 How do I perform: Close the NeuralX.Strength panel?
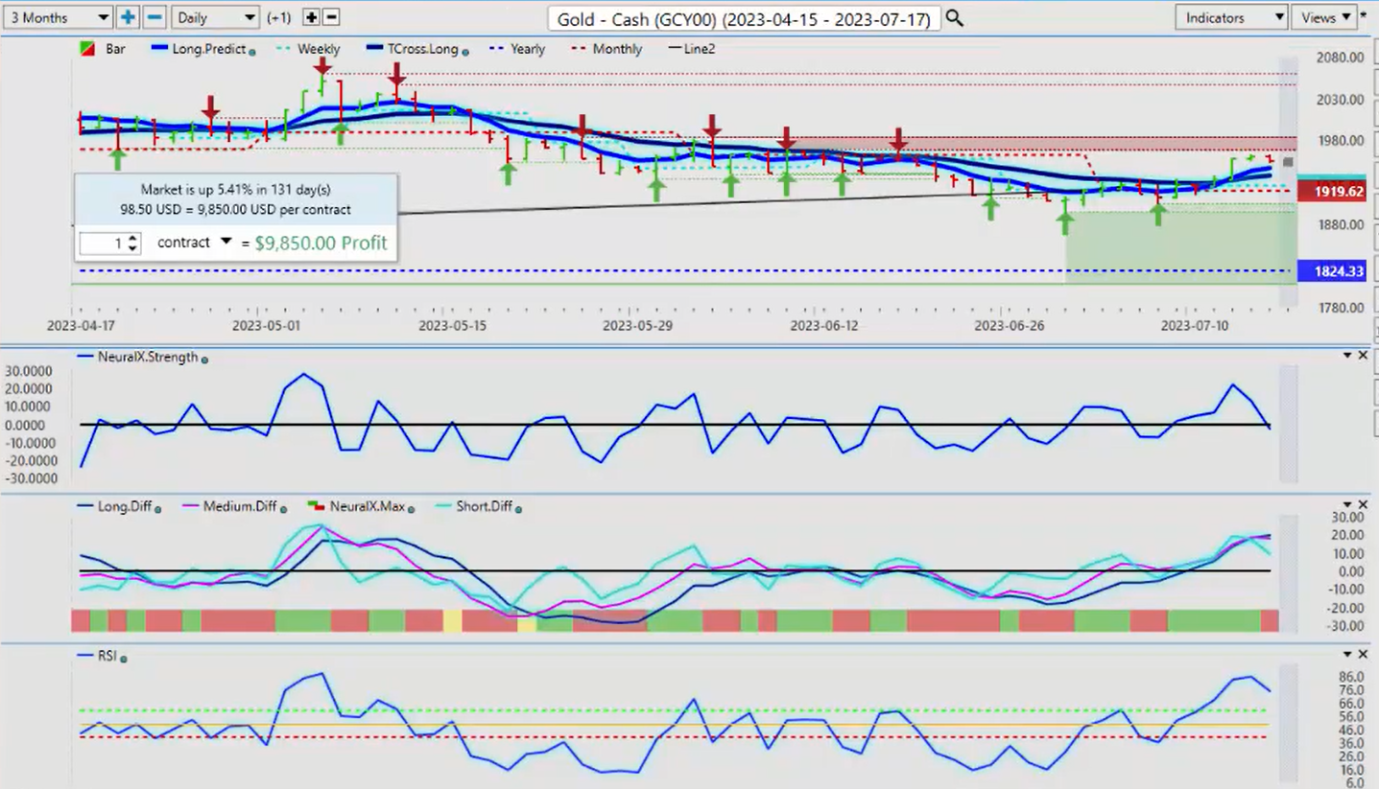[1363, 356]
